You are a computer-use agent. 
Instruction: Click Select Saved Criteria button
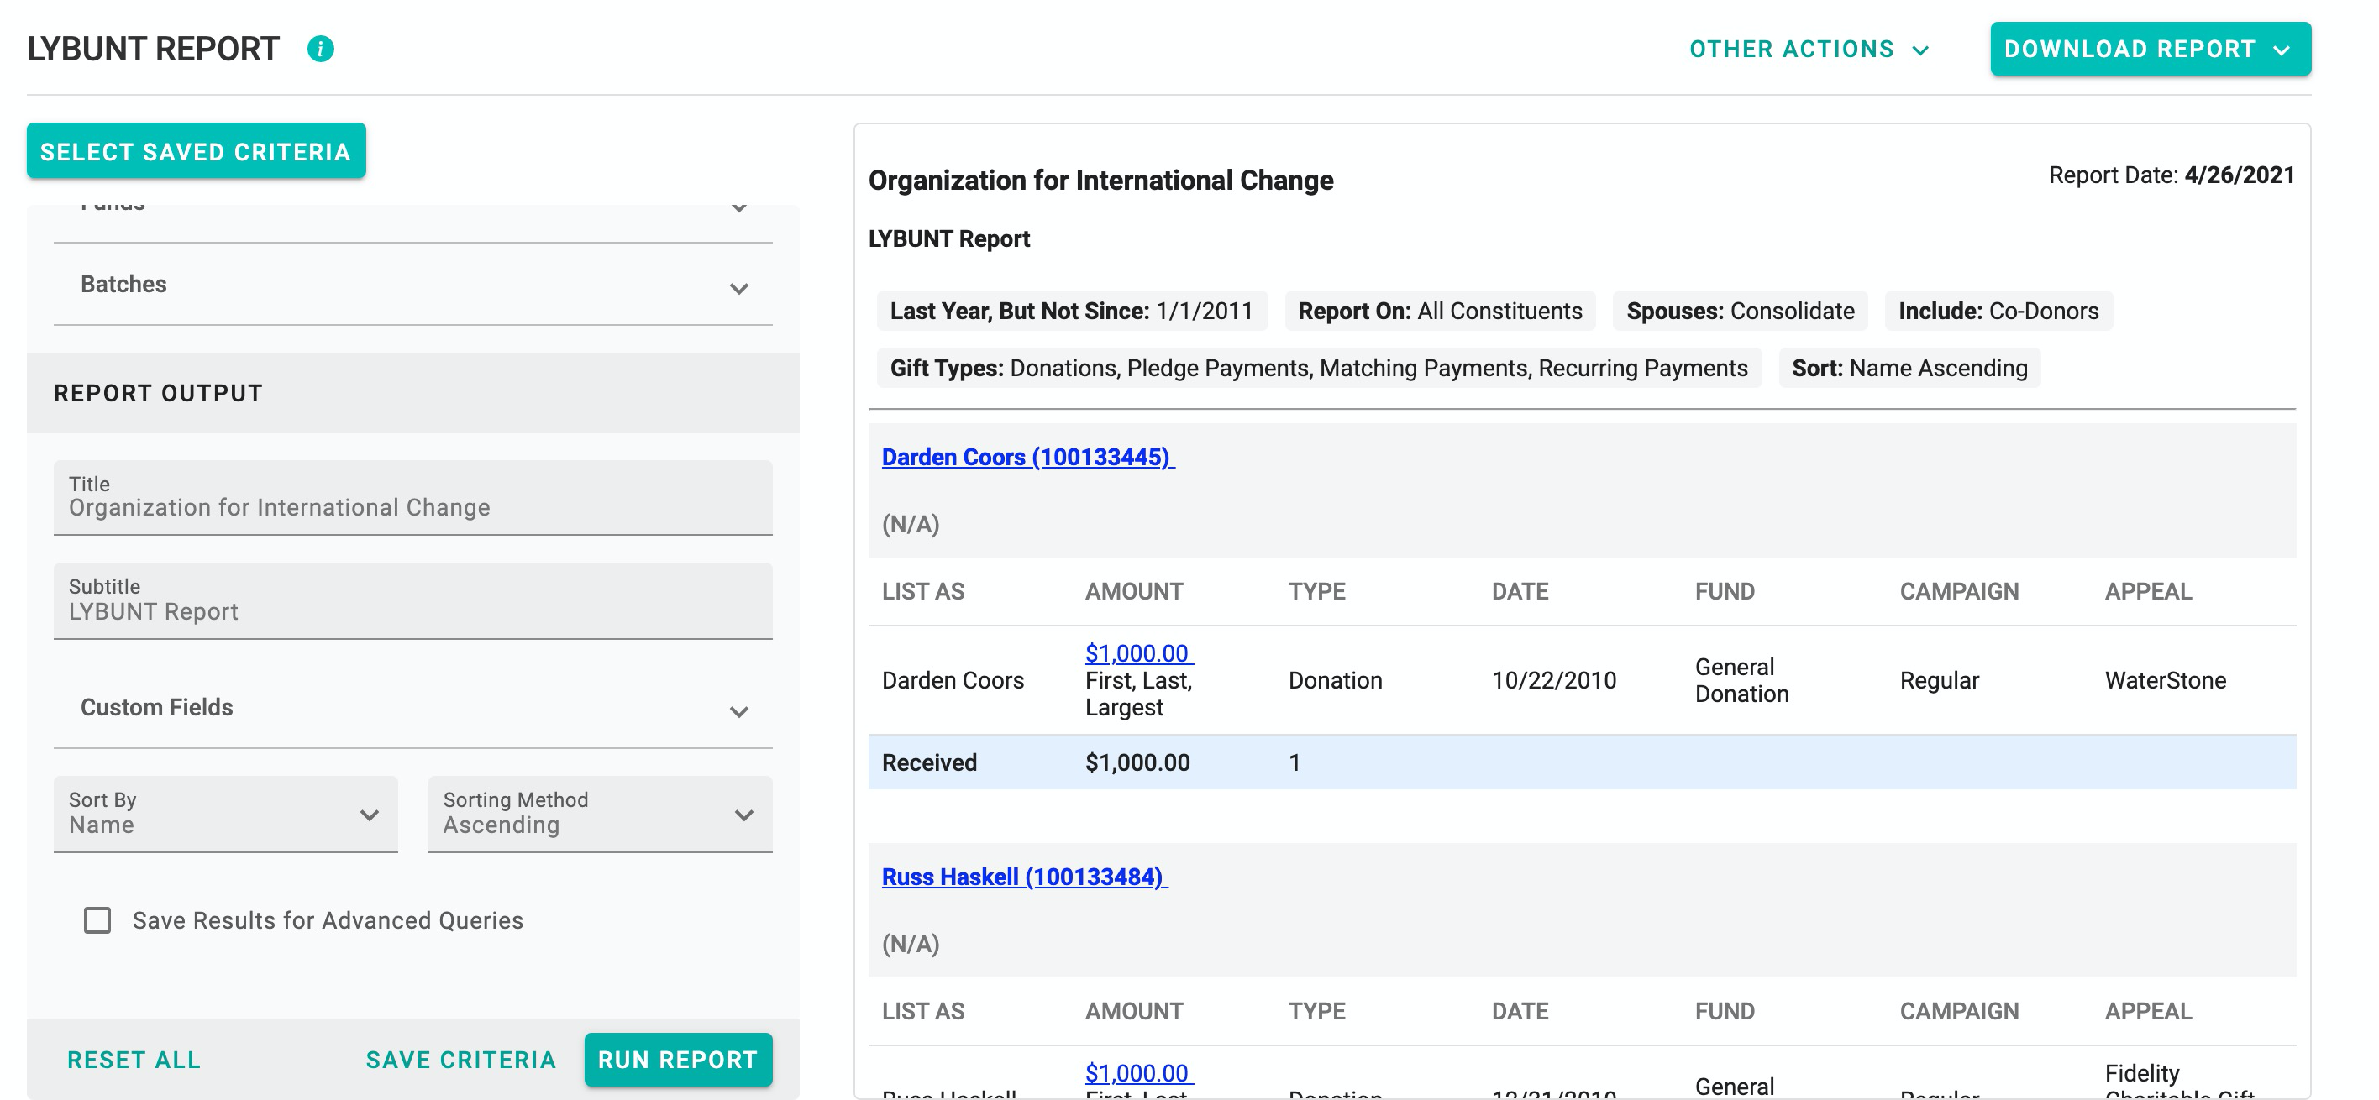196,151
